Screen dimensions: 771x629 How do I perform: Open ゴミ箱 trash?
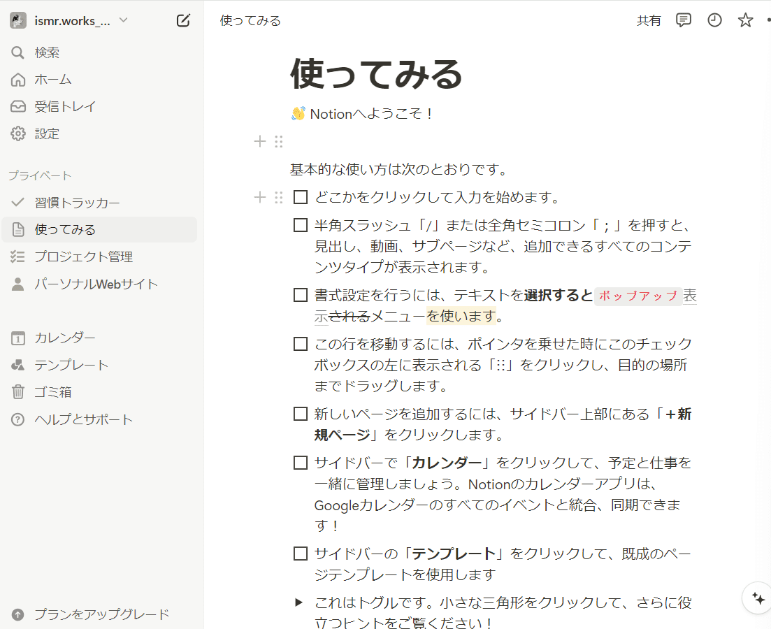[x=99, y=392]
